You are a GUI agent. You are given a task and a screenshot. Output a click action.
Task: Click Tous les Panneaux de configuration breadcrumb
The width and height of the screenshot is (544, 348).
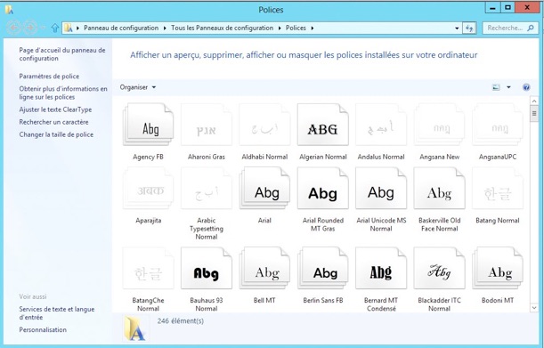222,28
